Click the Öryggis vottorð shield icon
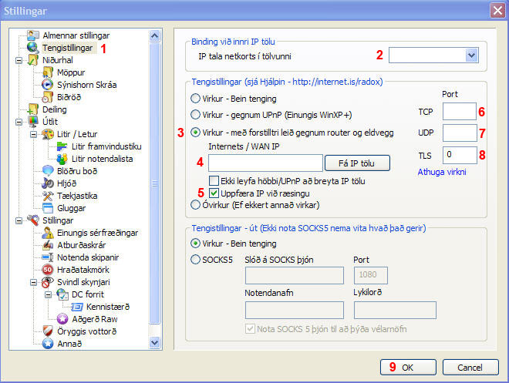 click(46, 331)
